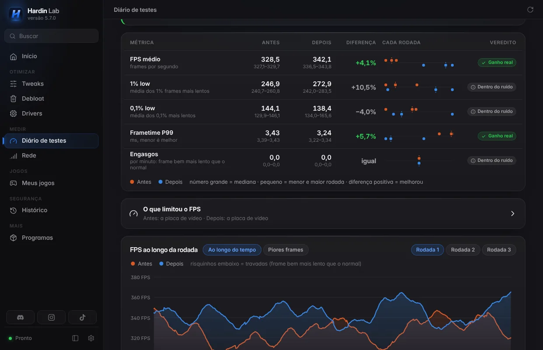Open settings via the gear icon
This screenshot has height=350, width=543.
(91, 338)
